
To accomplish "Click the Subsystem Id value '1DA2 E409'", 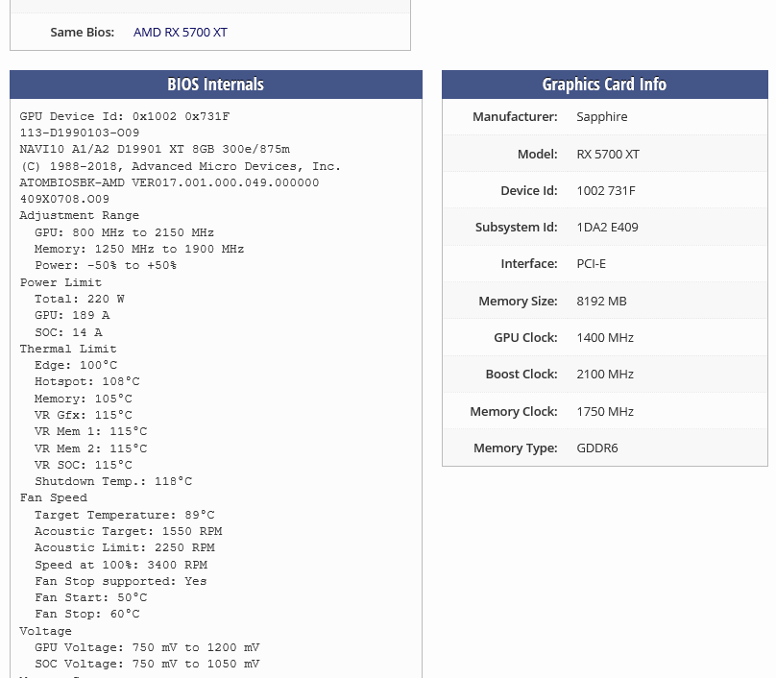I will pos(607,228).
